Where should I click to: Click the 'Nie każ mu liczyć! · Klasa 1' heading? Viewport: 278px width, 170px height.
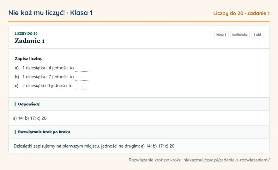(x=50, y=13)
